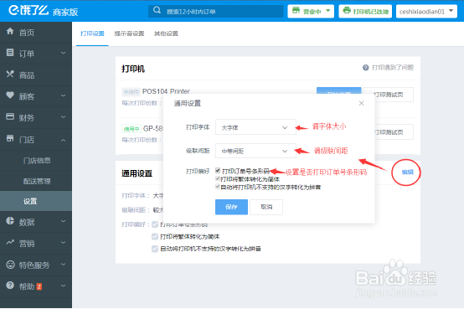464x309 pixels.
Task: Open the ceshixiaodian01 account dropdown
Action: coord(426,11)
